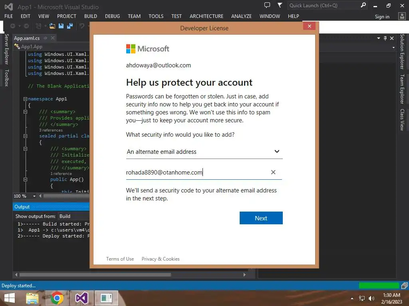Click Sign in at top right

pos(382,17)
